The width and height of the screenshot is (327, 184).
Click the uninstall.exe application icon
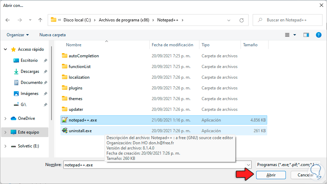click(x=65, y=130)
